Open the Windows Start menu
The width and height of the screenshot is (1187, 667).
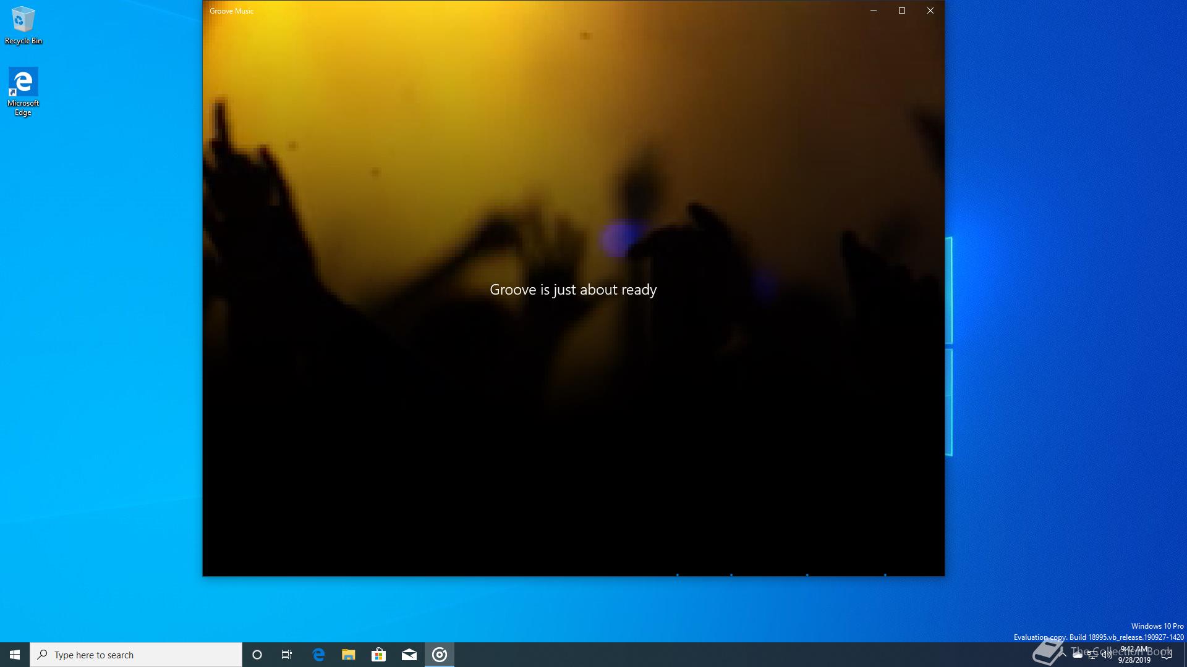15,655
